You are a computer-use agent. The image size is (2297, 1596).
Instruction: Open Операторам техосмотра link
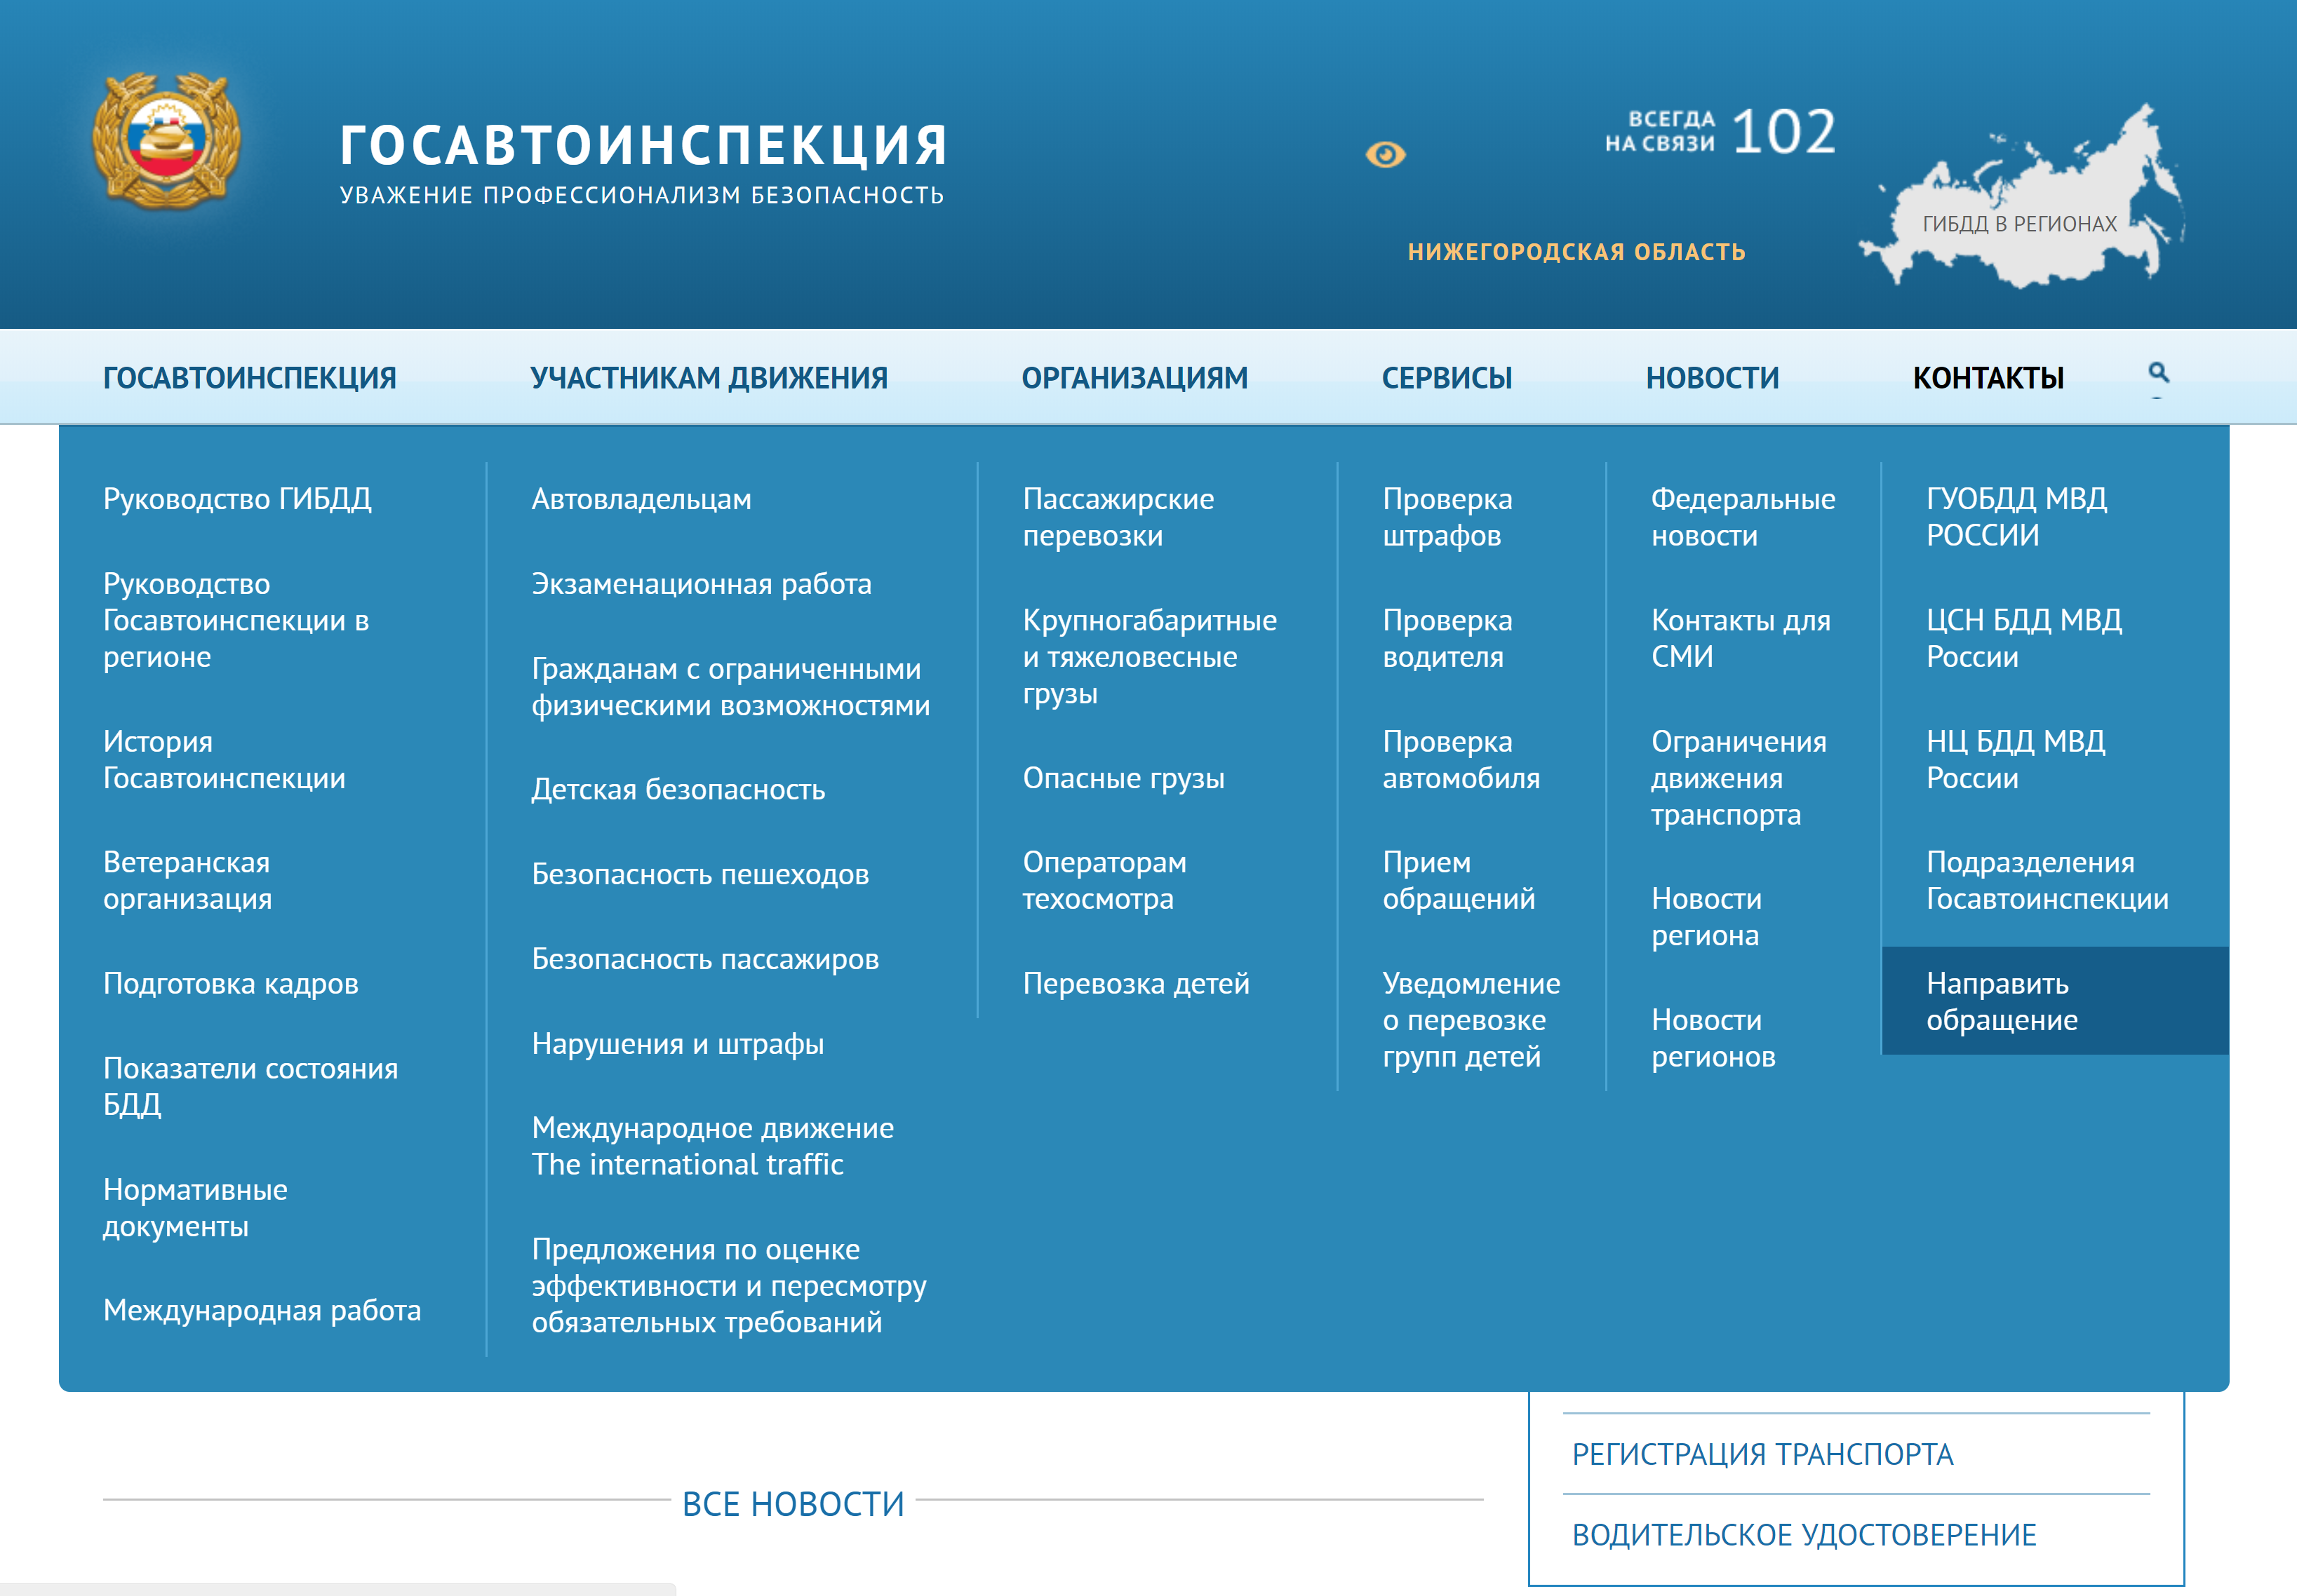1104,880
